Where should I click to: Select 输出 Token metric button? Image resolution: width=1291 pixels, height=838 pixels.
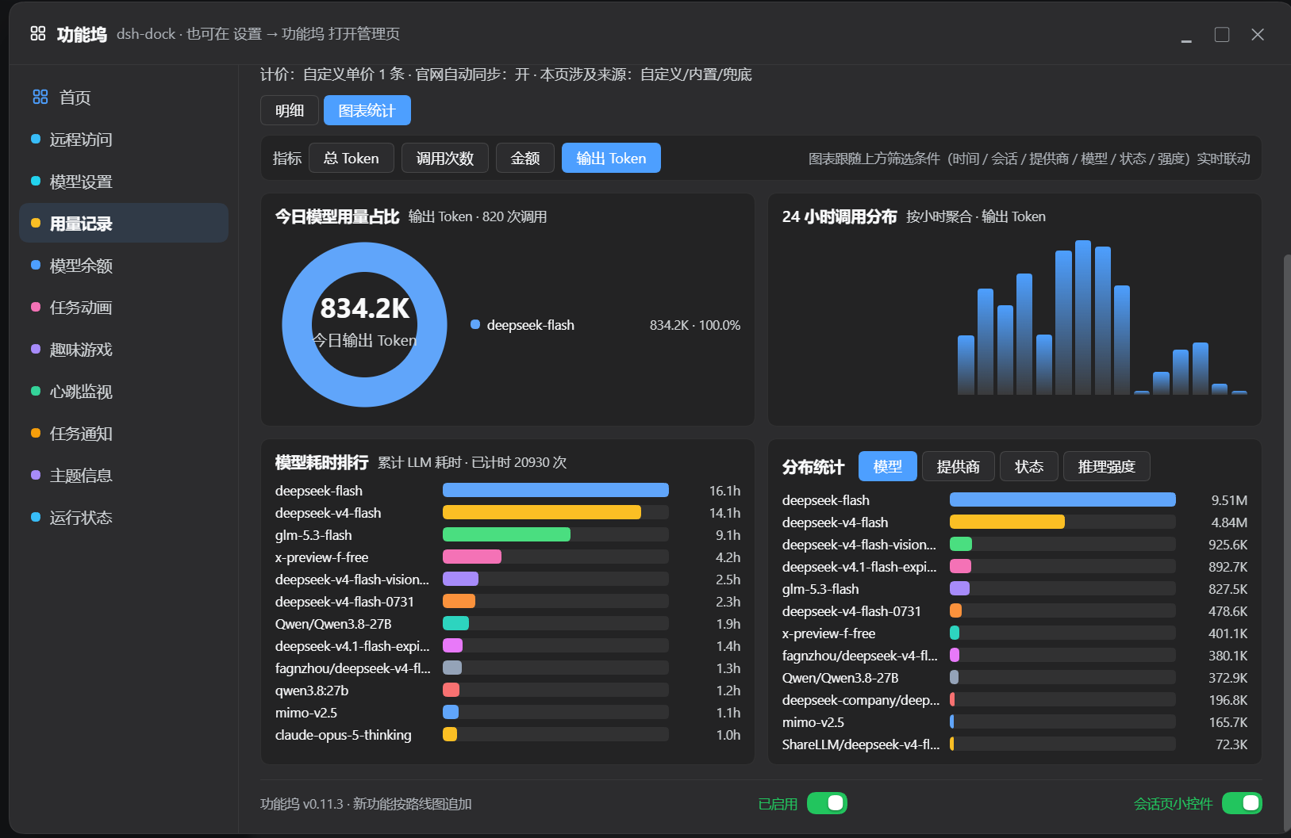[x=611, y=158]
